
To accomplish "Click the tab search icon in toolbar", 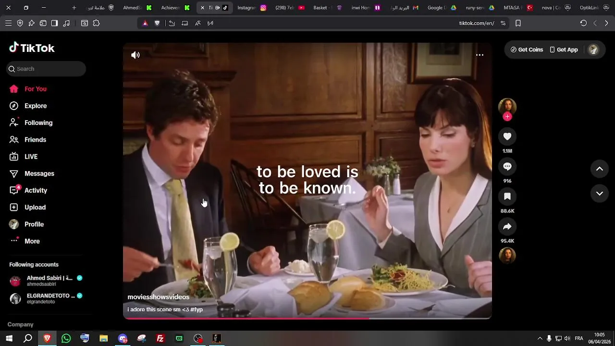I will pos(85,23).
